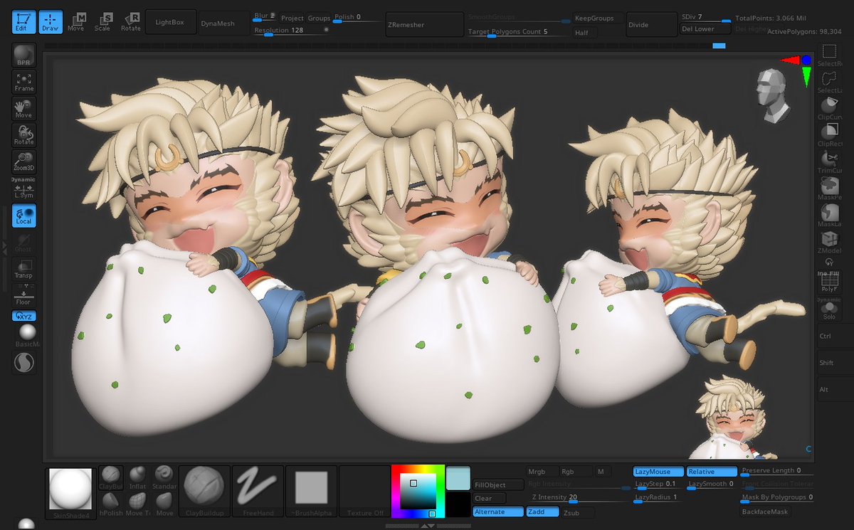Click the DynaMesh button
854x530 pixels.
coord(224,23)
